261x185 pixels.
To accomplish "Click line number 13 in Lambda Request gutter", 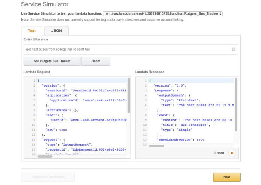I will [34, 139].
